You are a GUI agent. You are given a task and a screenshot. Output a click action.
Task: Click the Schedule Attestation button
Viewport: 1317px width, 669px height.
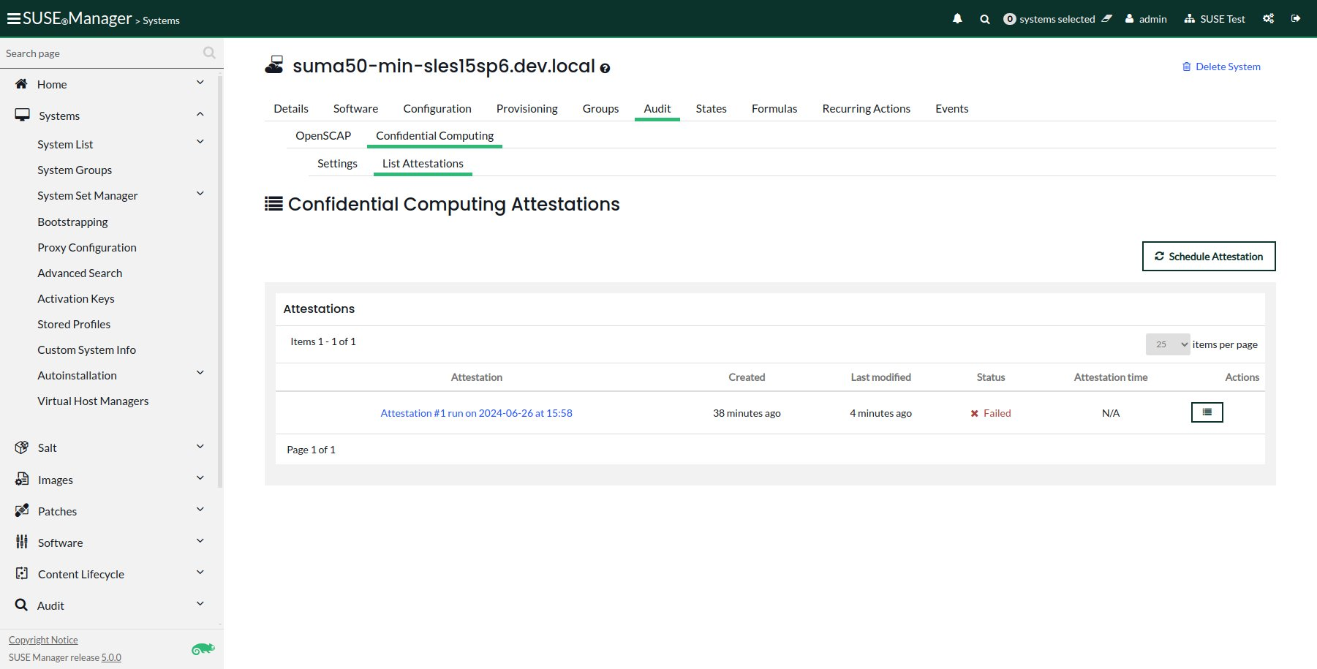1209,257
